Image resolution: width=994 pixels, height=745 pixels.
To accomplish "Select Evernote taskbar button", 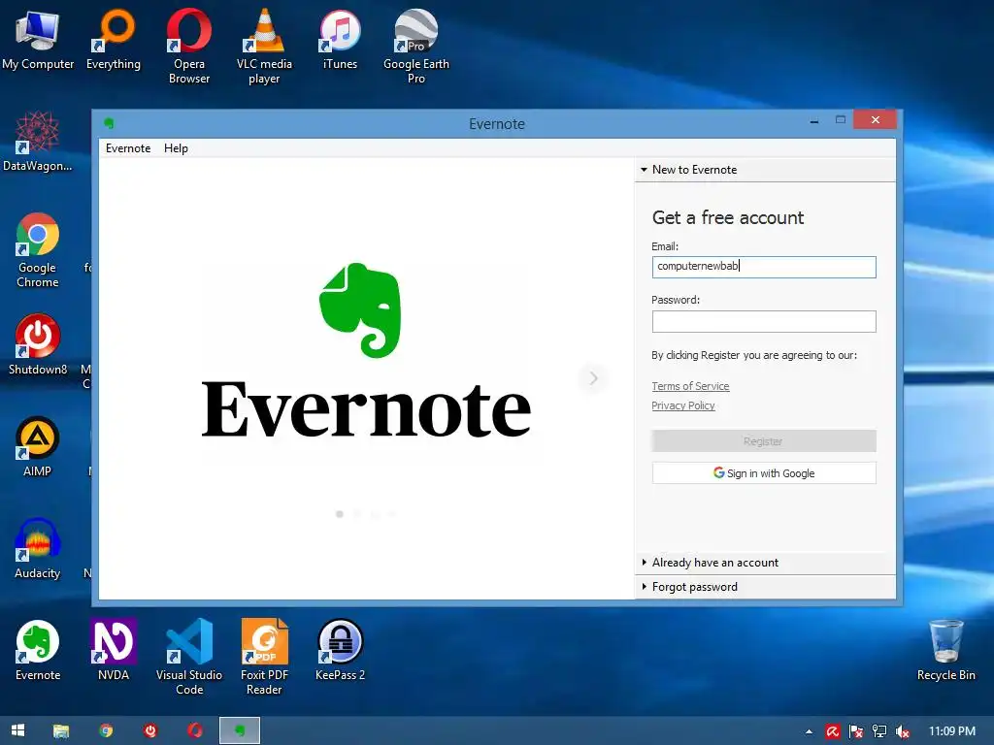I will (x=240, y=730).
